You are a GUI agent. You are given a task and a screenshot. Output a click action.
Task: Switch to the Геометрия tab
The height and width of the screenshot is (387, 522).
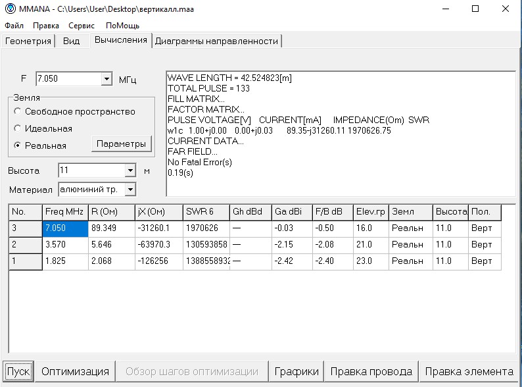point(28,41)
